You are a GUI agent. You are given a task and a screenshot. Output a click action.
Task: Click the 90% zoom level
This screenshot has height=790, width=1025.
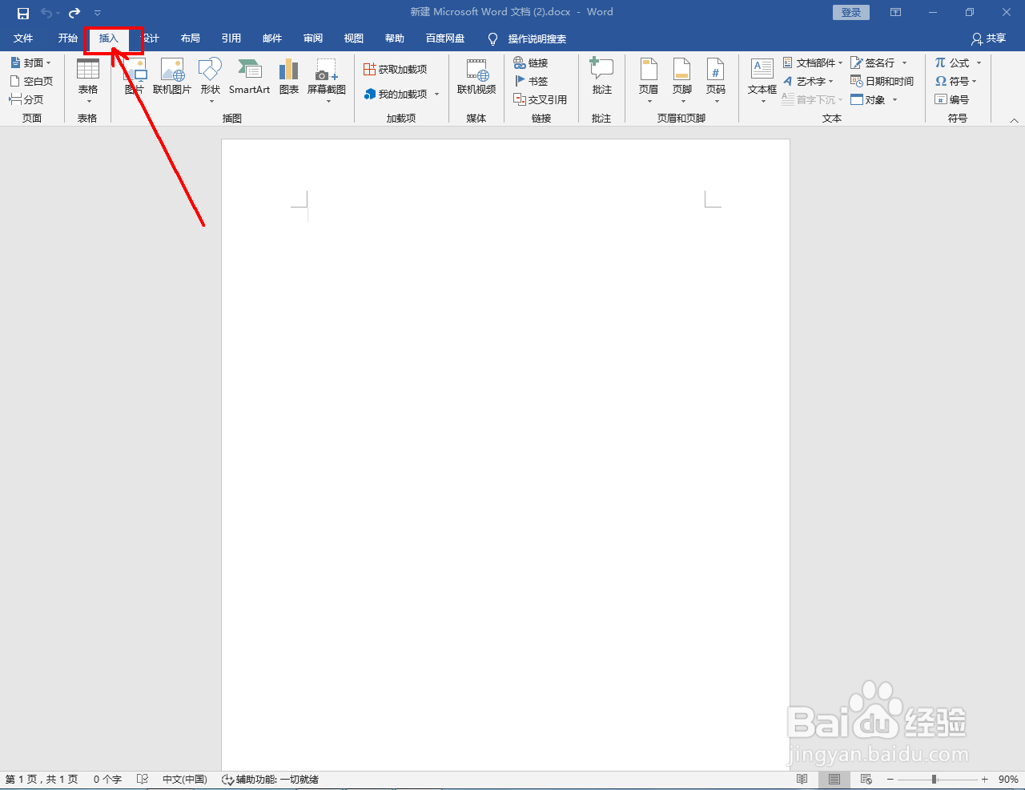click(1008, 780)
